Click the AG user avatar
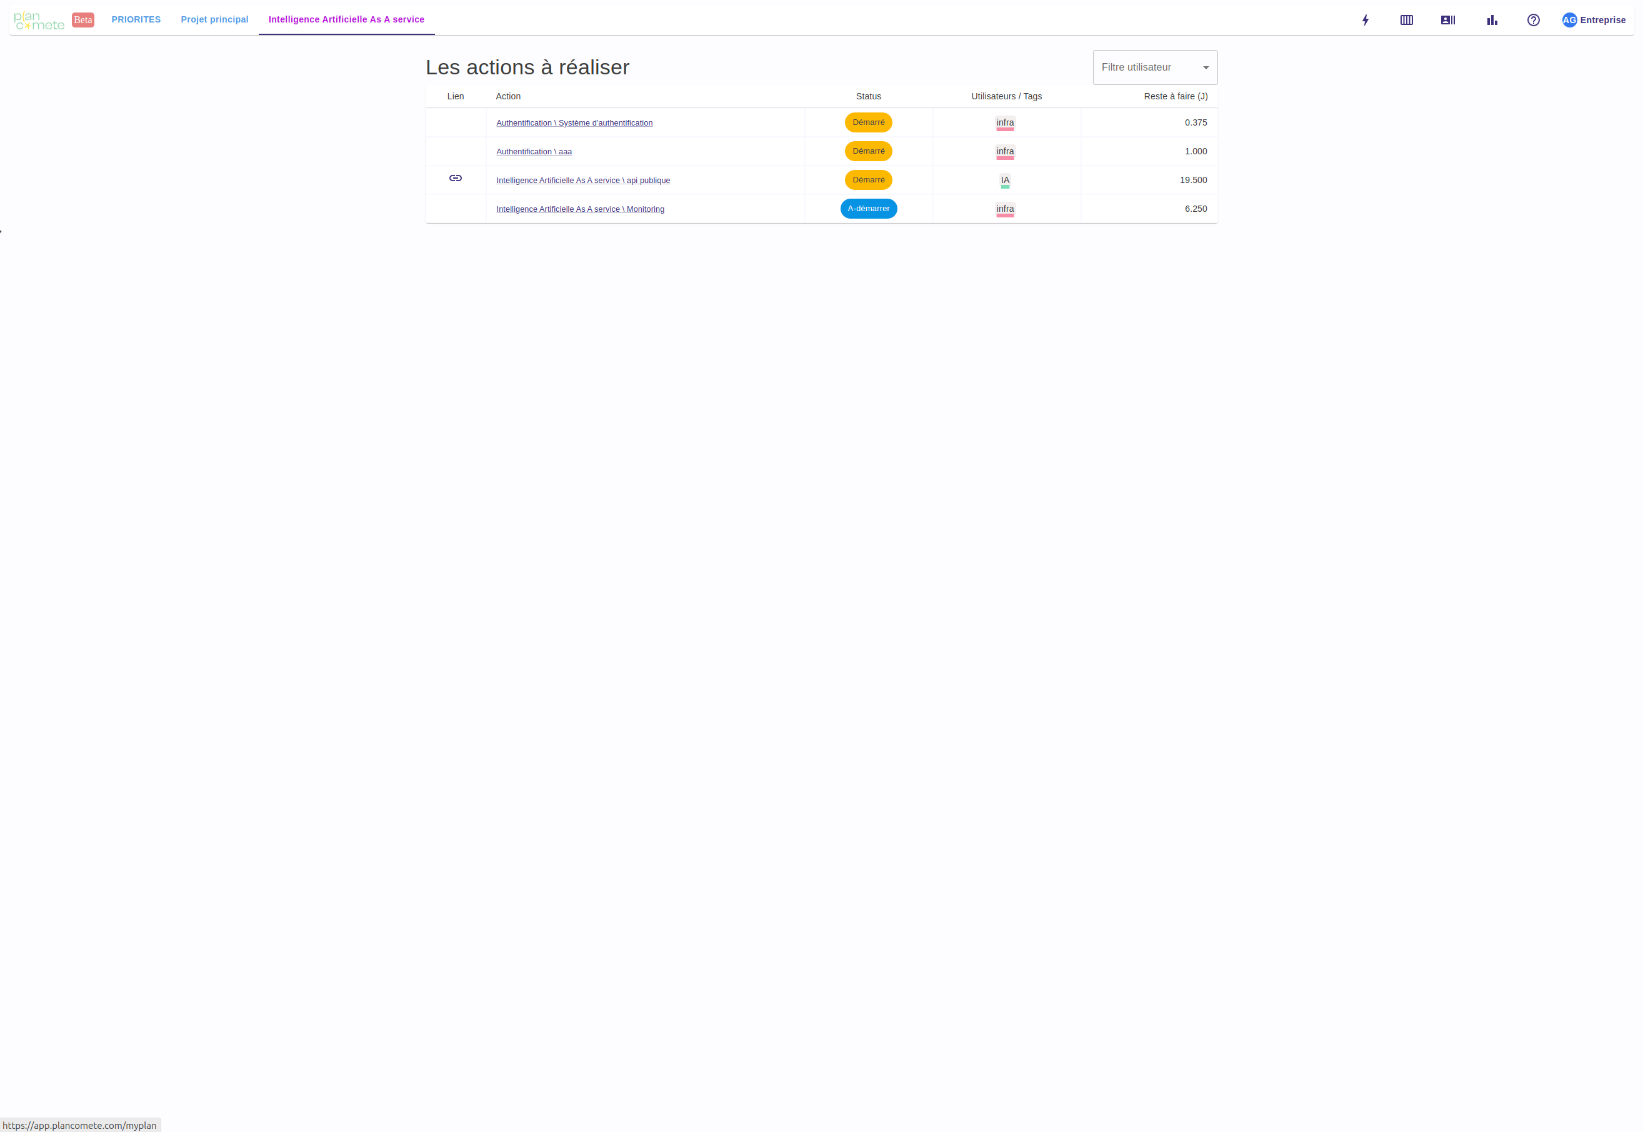The image size is (1643, 1132). (x=1569, y=20)
